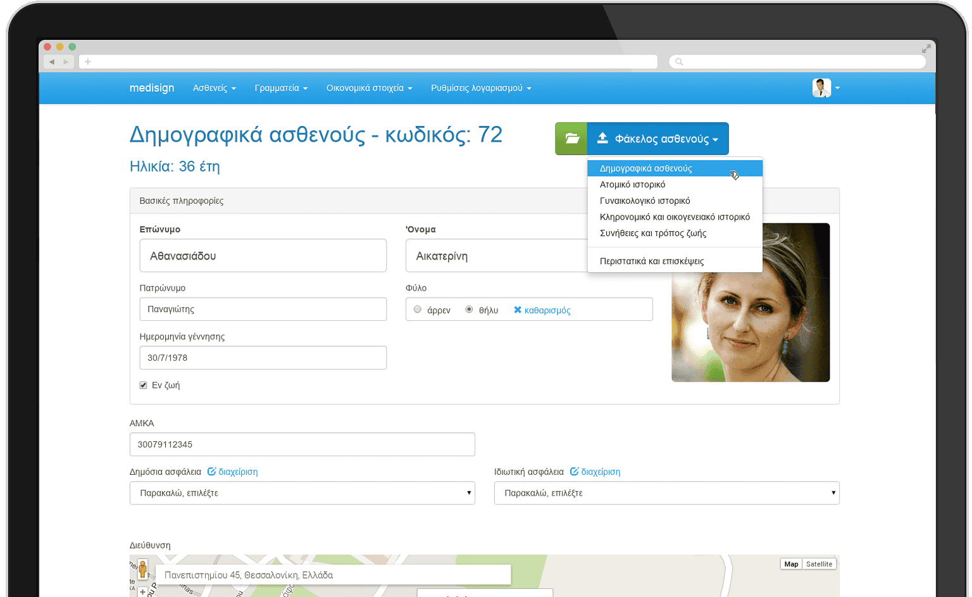This screenshot has width=972, height=597.
Task: Click the Street View pegman icon
Action: pyautogui.click(x=143, y=569)
